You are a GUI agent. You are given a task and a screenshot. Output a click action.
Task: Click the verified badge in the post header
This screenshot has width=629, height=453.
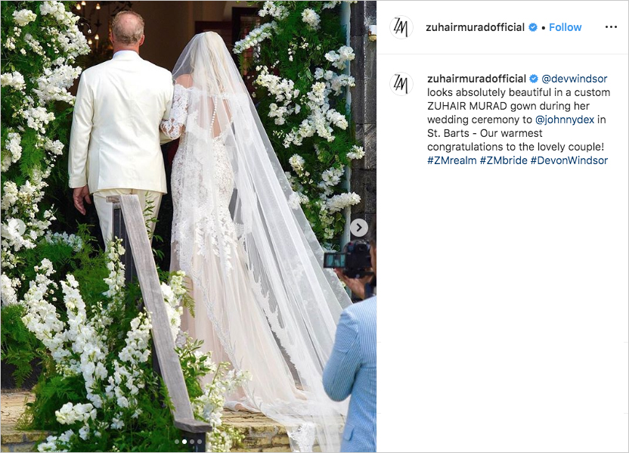tap(533, 27)
